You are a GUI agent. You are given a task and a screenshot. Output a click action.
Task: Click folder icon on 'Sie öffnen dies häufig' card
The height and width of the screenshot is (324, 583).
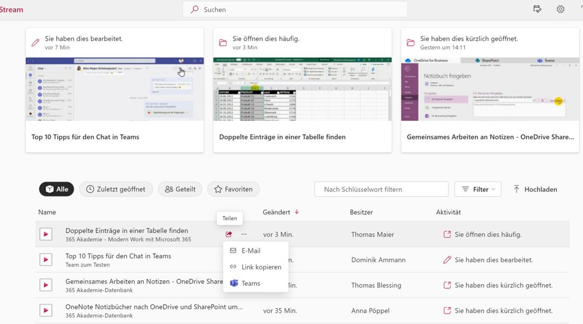223,43
